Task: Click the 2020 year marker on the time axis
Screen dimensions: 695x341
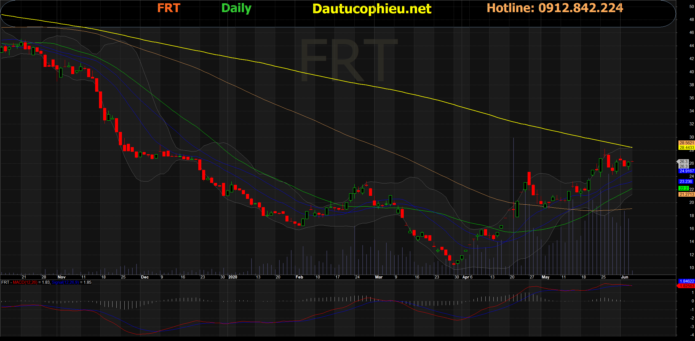Action: 233,277
